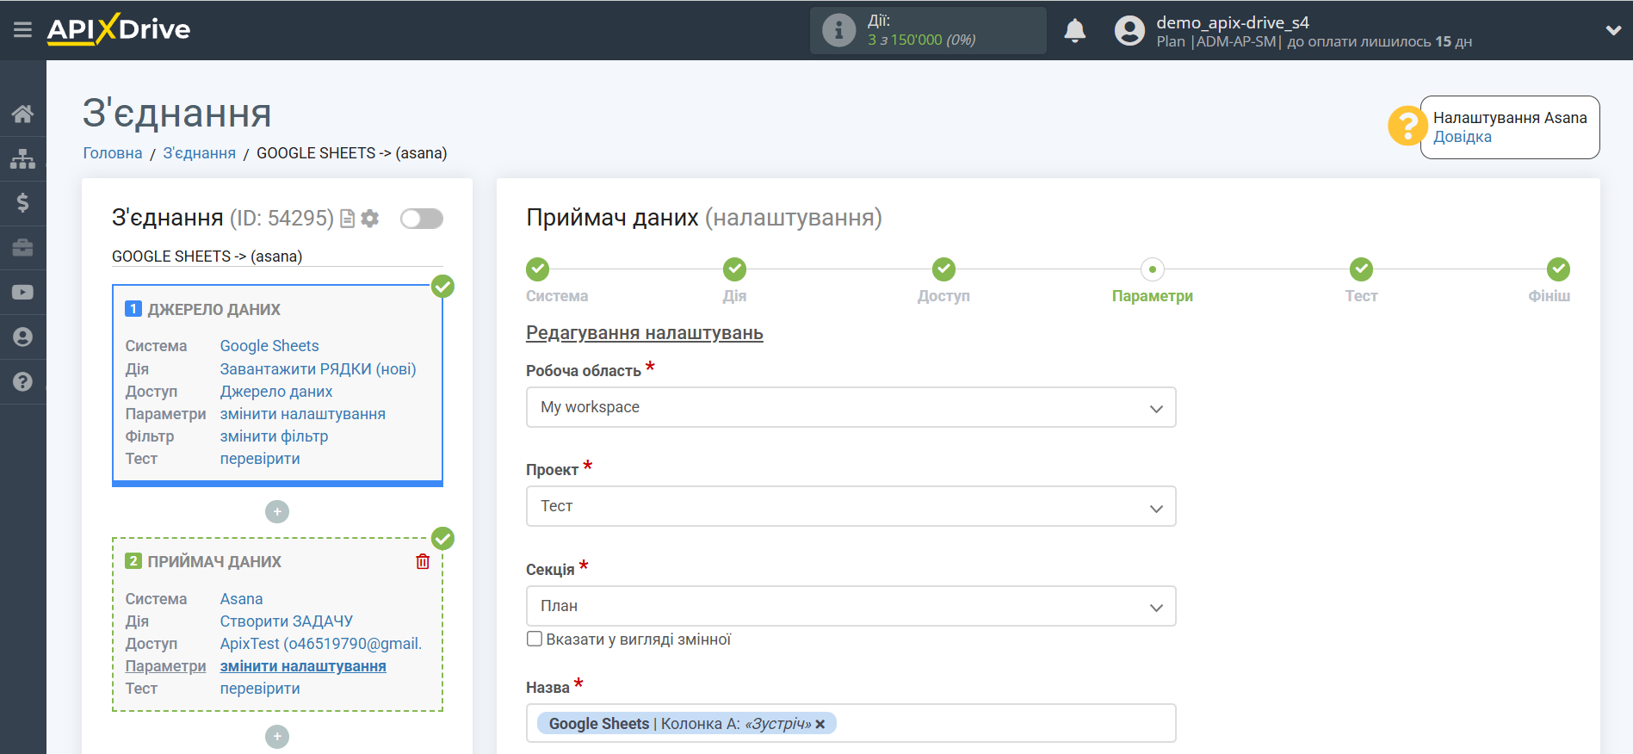
Task: Open Створити ЗАДАЧУ action link
Action: [287, 621]
